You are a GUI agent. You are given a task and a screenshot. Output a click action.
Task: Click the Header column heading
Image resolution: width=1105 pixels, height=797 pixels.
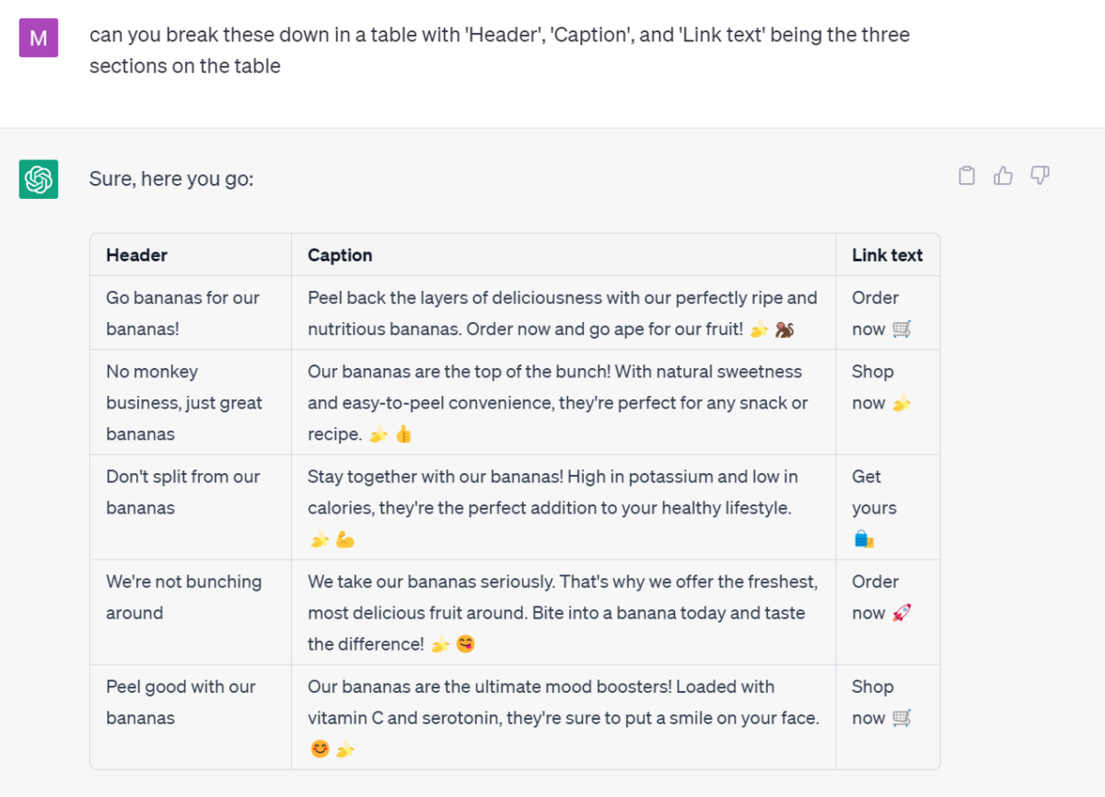coord(136,255)
